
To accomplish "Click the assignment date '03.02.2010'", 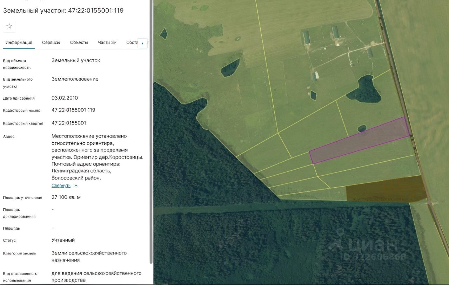I will tap(65, 98).
